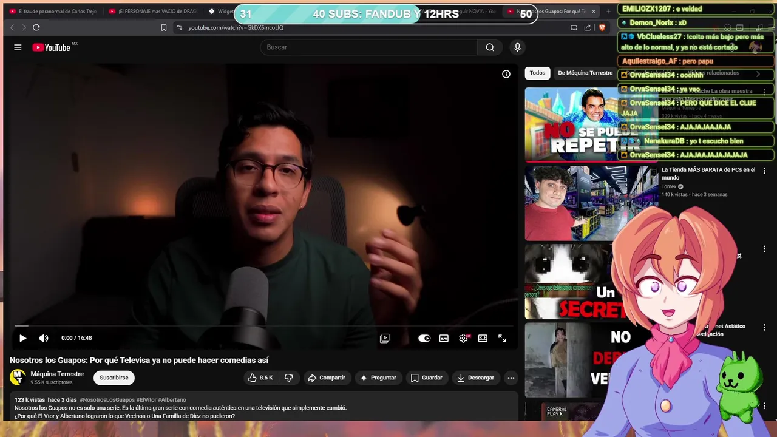The image size is (777, 437).
Task: Like the video (8.6 K)
Action: pos(260,378)
